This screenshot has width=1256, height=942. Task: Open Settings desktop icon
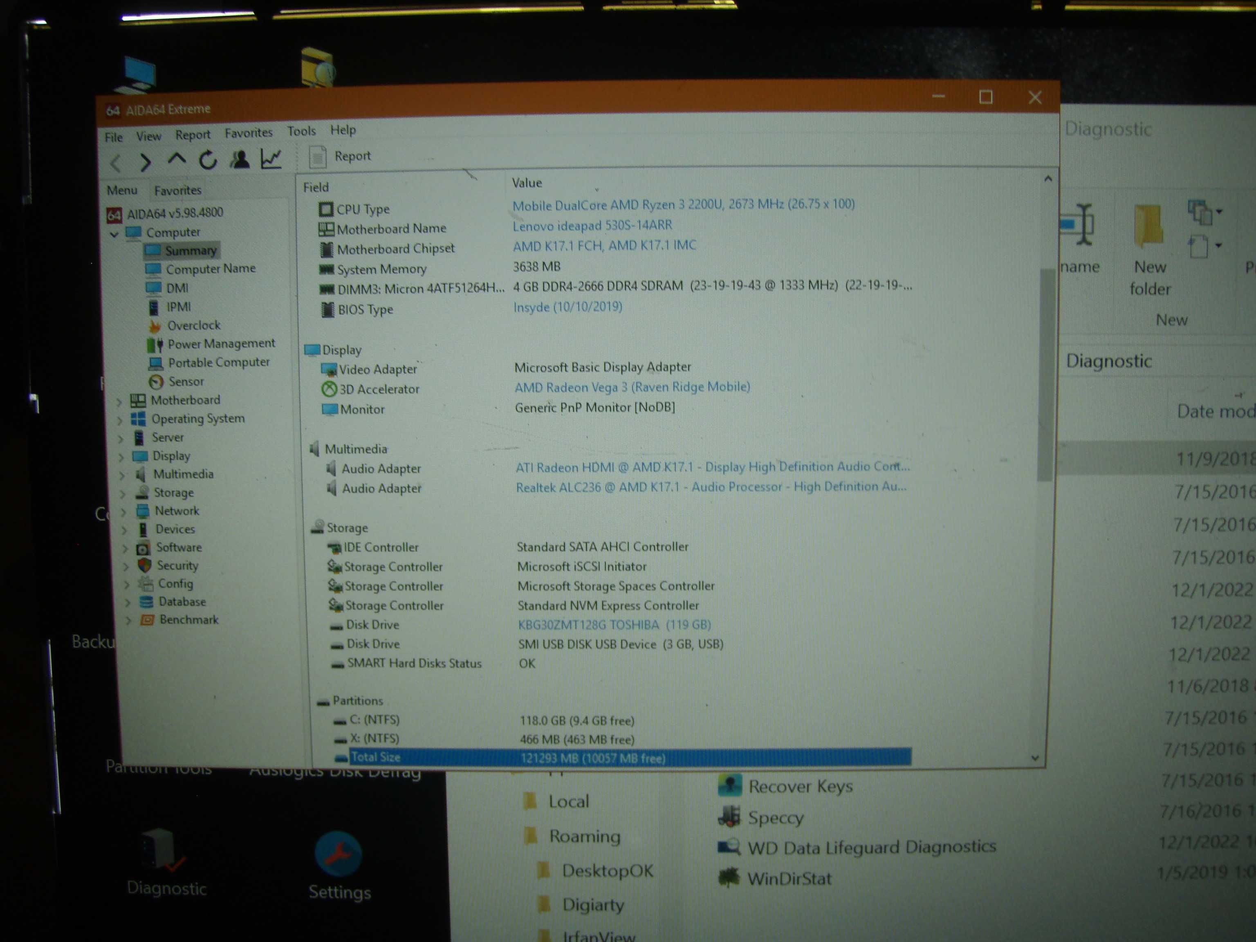[339, 866]
